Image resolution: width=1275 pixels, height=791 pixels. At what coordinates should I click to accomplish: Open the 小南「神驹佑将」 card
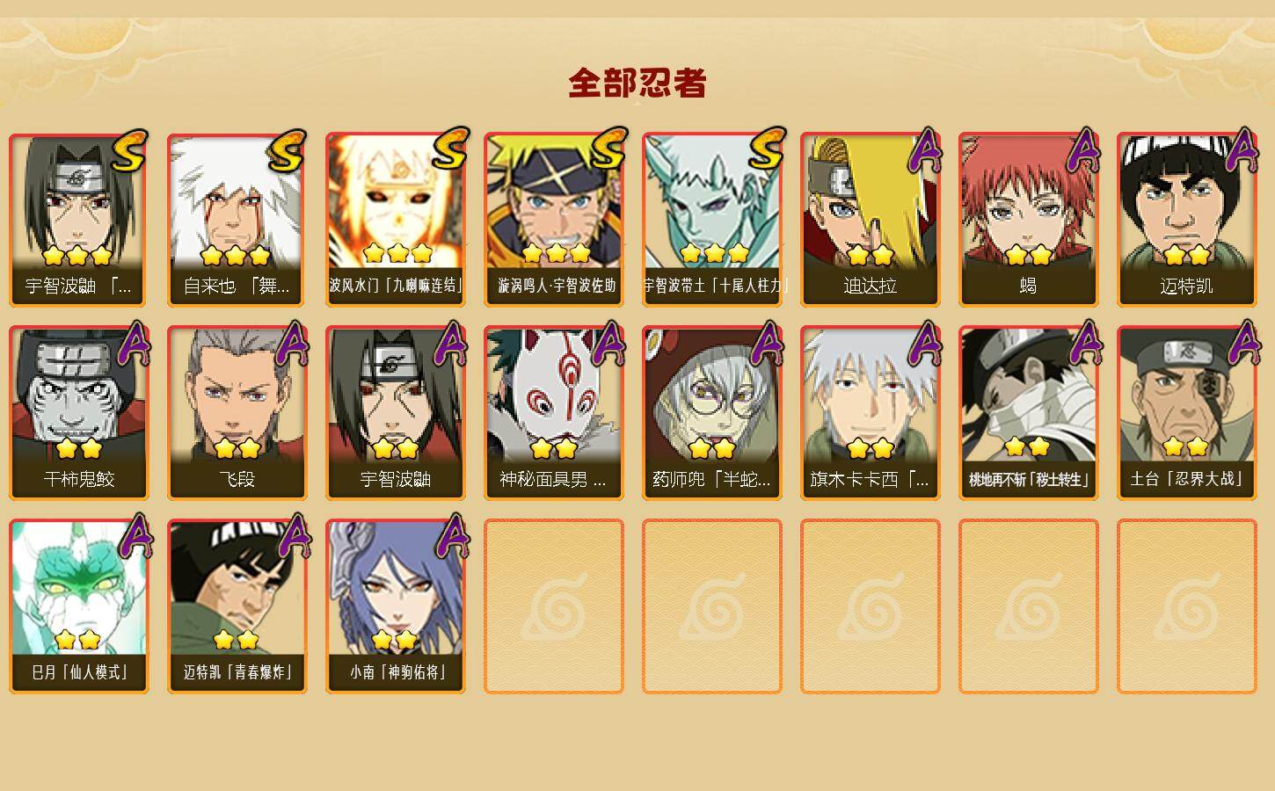coord(395,606)
